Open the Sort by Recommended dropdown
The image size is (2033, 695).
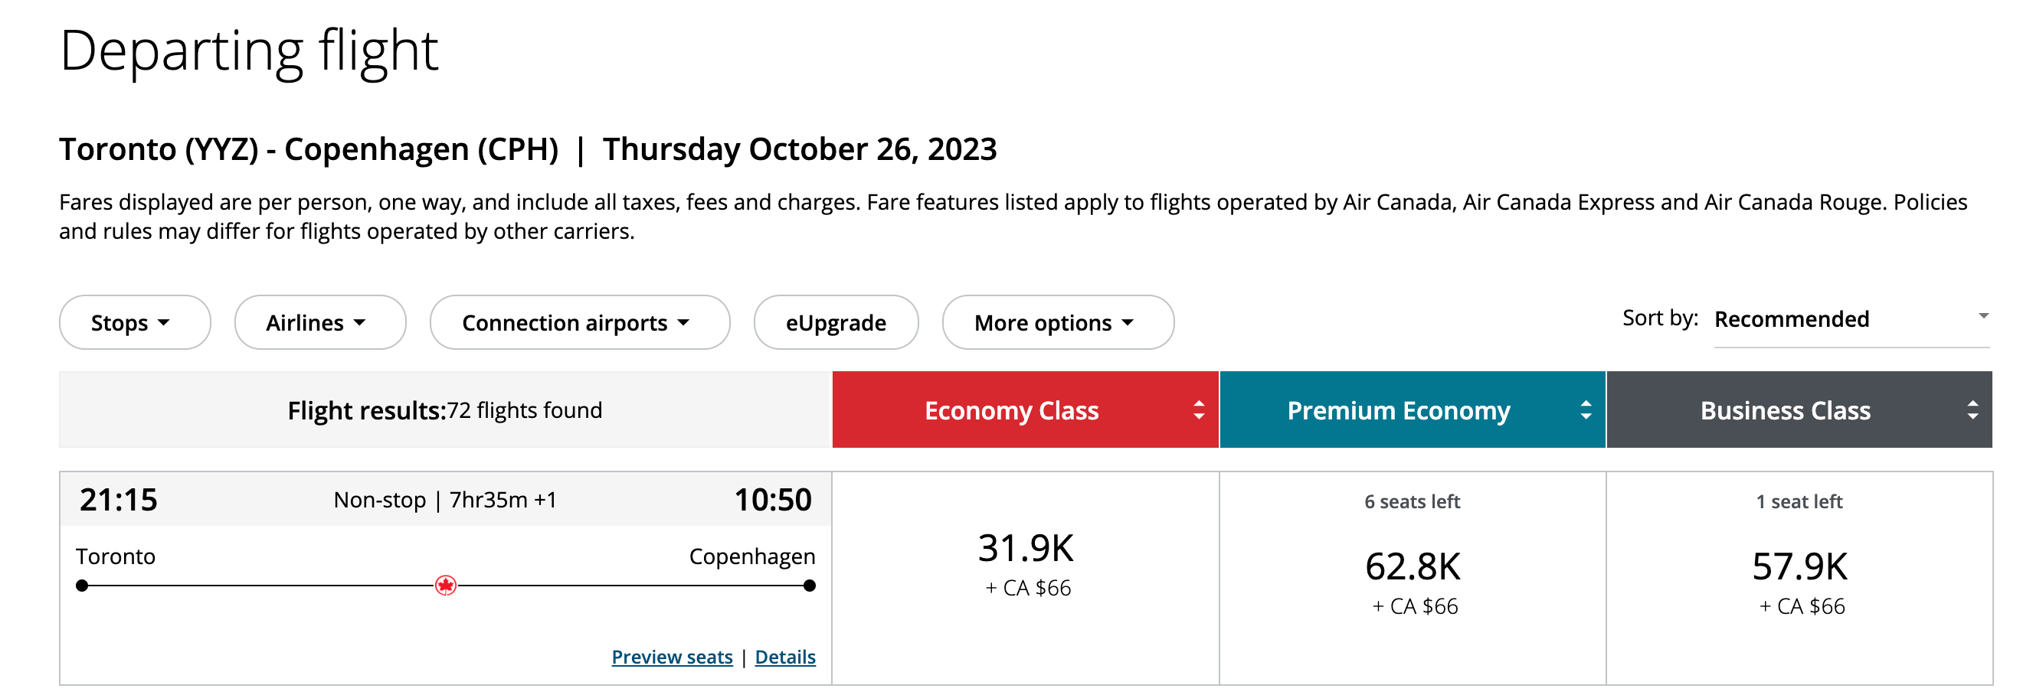[1851, 319]
